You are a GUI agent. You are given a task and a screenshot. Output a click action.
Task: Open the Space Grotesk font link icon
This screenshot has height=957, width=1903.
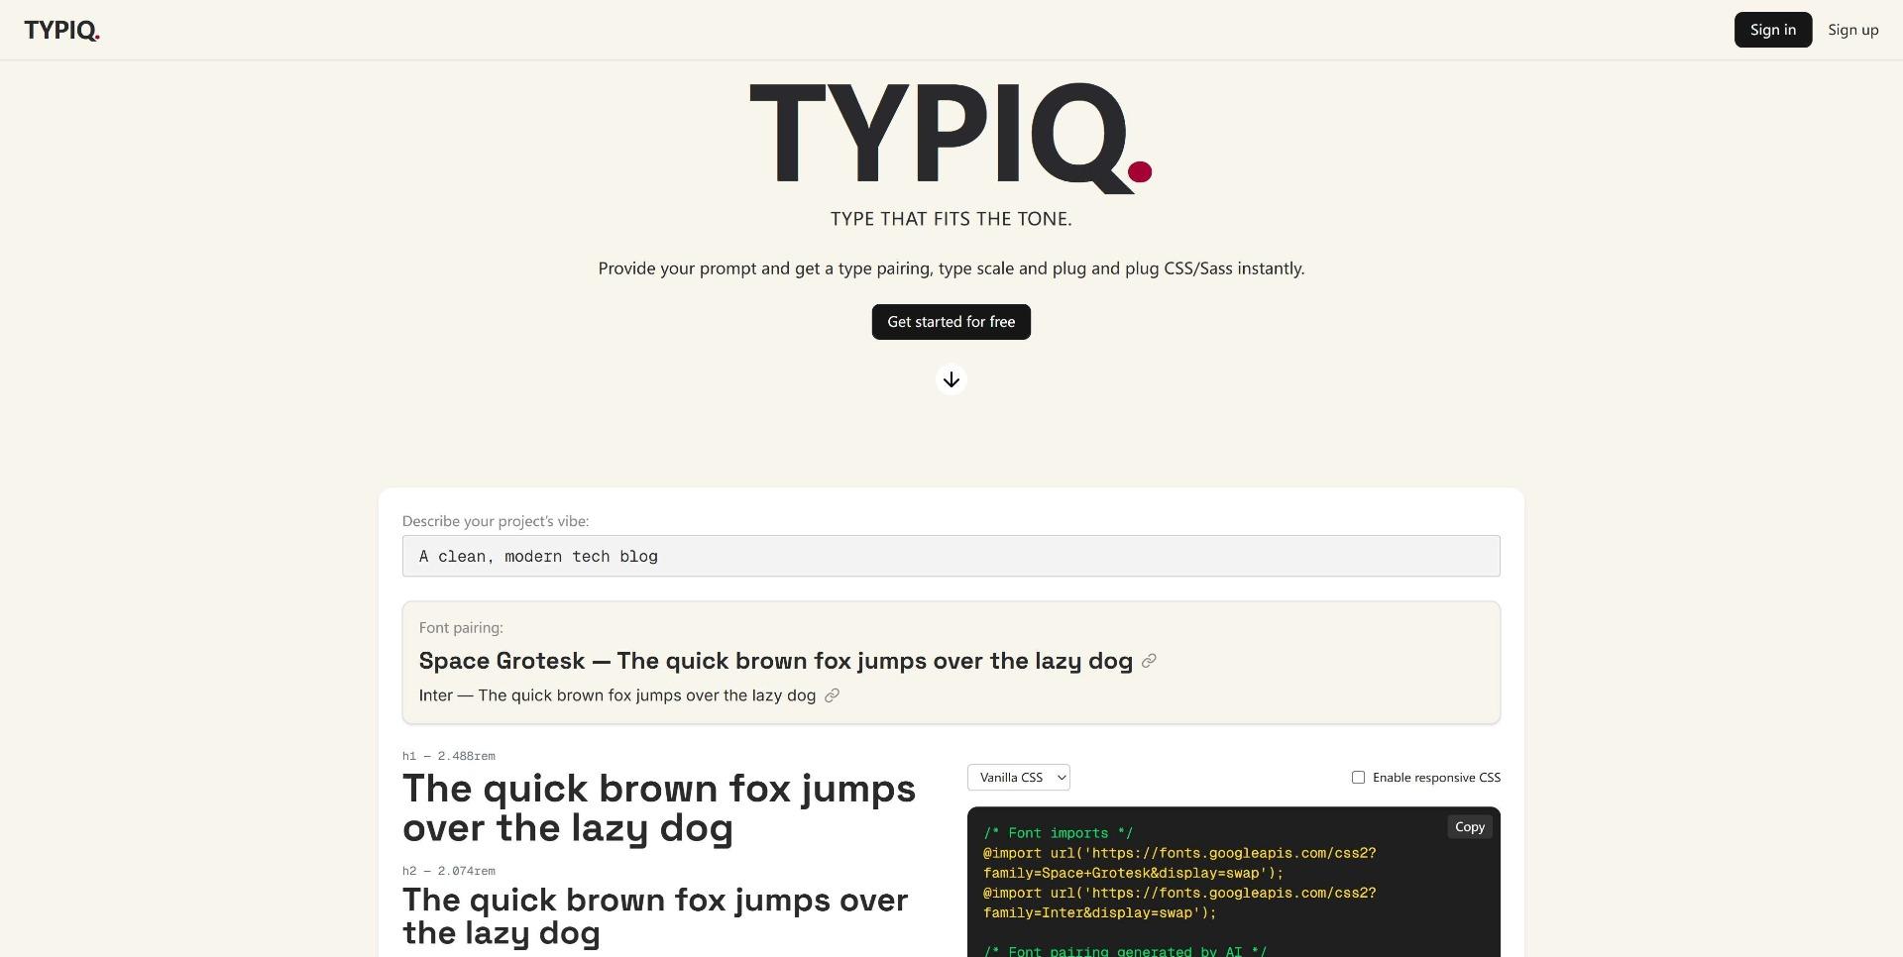coord(1149,661)
